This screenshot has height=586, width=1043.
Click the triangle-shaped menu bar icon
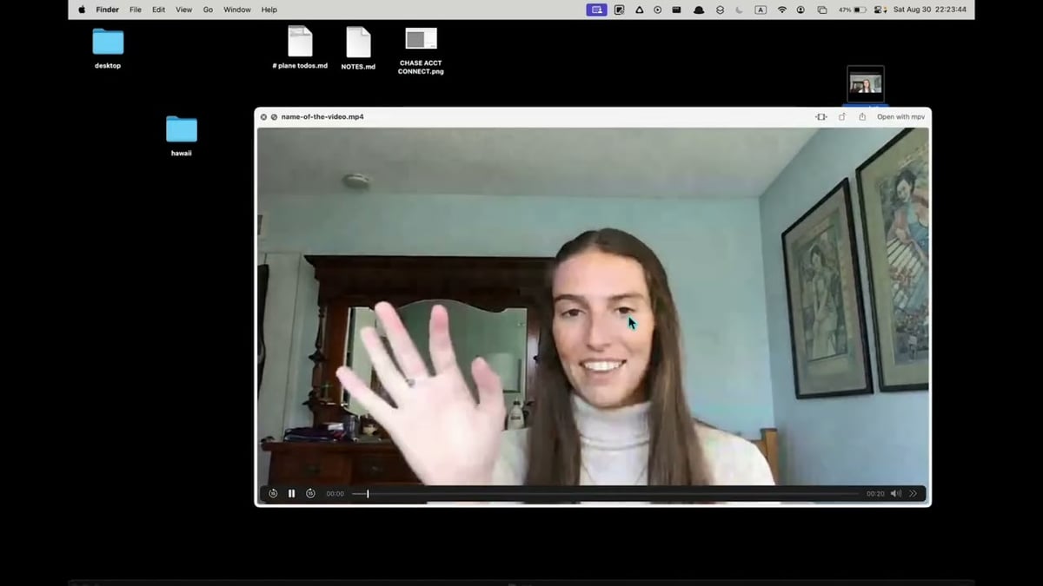(x=639, y=10)
